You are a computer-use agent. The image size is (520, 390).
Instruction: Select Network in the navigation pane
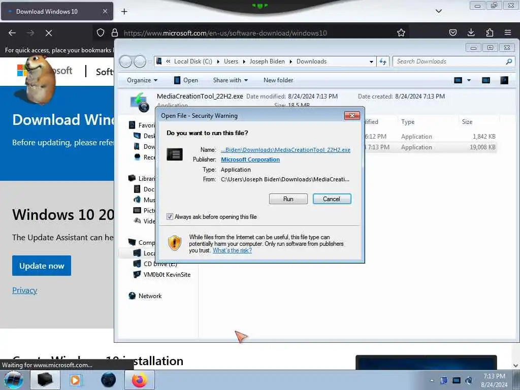(x=150, y=296)
